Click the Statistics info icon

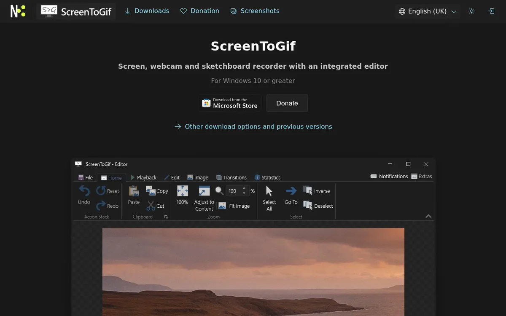click(x=257, y=177)
